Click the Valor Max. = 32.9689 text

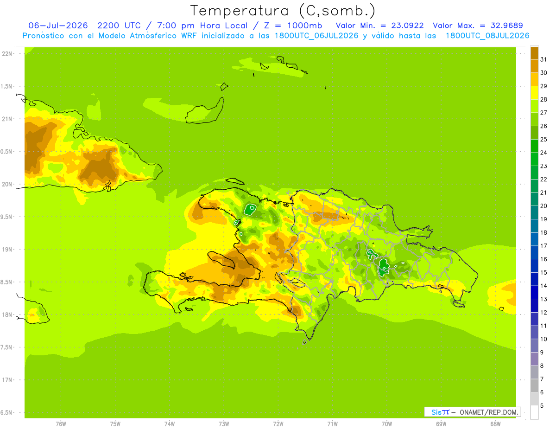478,26
